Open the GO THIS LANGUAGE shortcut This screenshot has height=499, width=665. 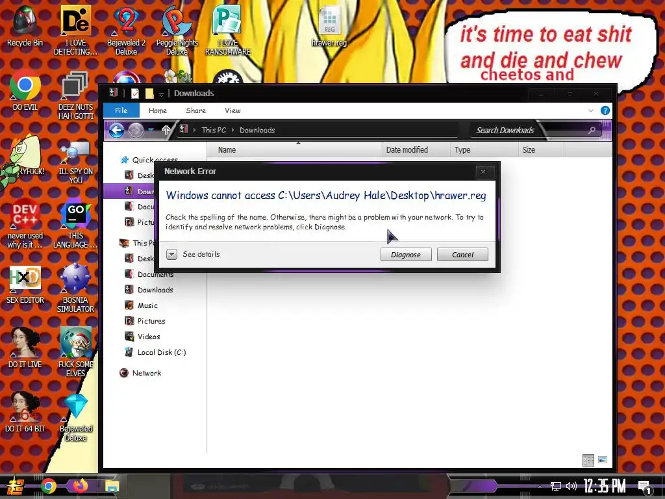click(x=75, y=224)
